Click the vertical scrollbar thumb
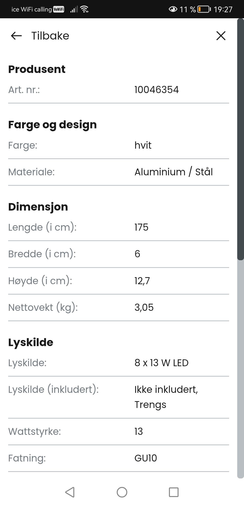 pyautogui.click(x=240, y=139)
